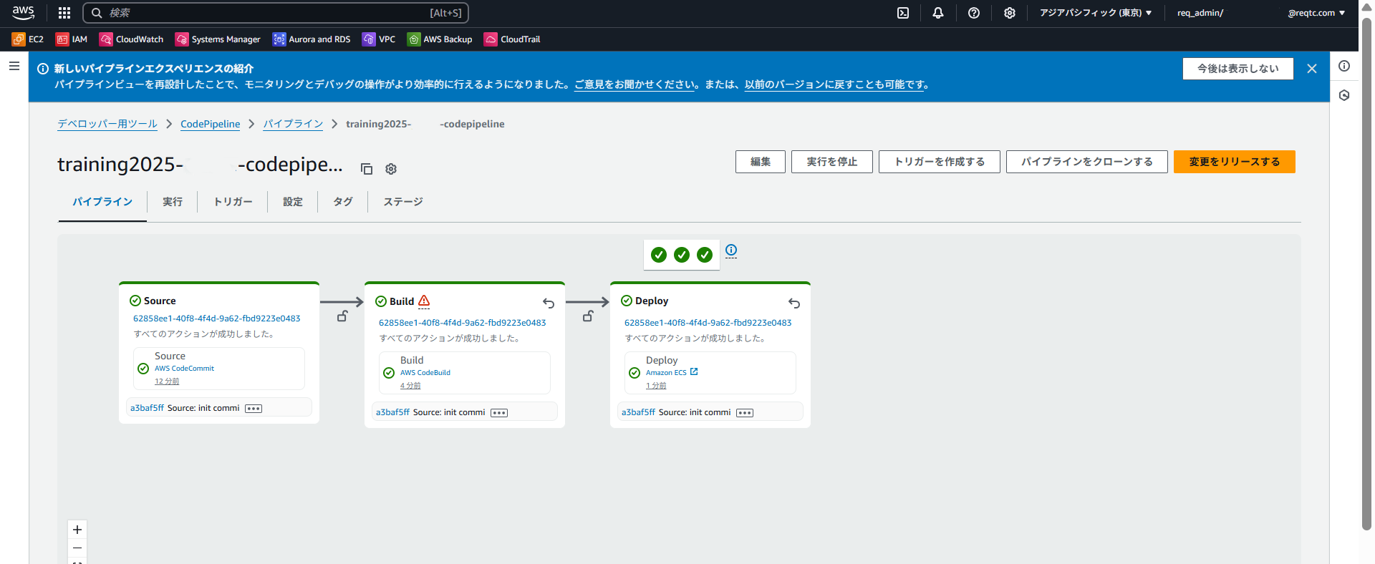
Task: Open the help question mark icon
Action: [x=974, y=13]
